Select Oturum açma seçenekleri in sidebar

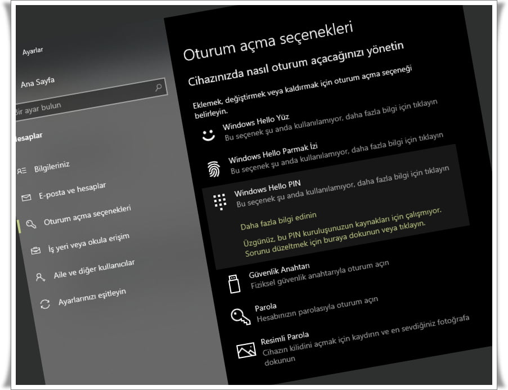pos(87,216)
